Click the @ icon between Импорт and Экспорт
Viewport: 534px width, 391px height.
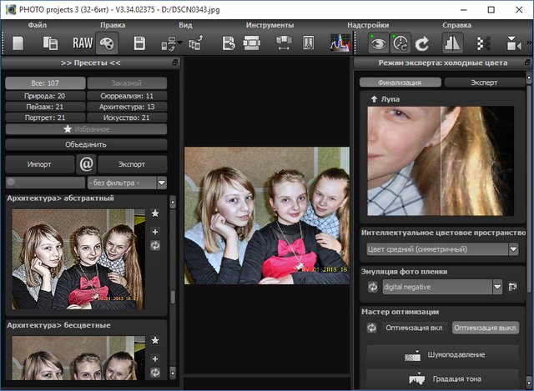click(86, 164)
